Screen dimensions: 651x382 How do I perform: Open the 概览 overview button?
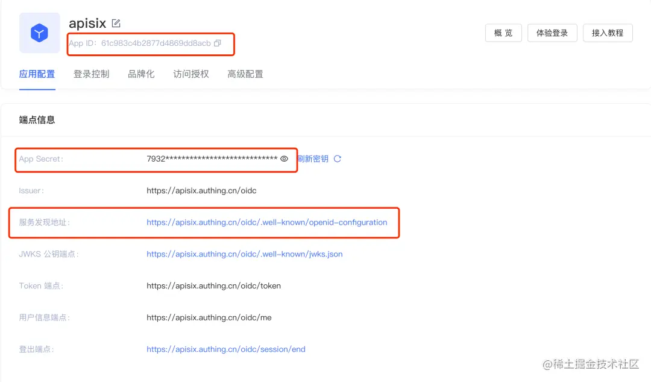coord(503,33)
